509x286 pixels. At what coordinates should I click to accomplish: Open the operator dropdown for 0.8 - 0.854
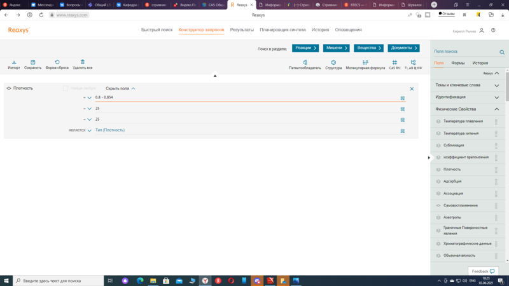click(89, 98)
